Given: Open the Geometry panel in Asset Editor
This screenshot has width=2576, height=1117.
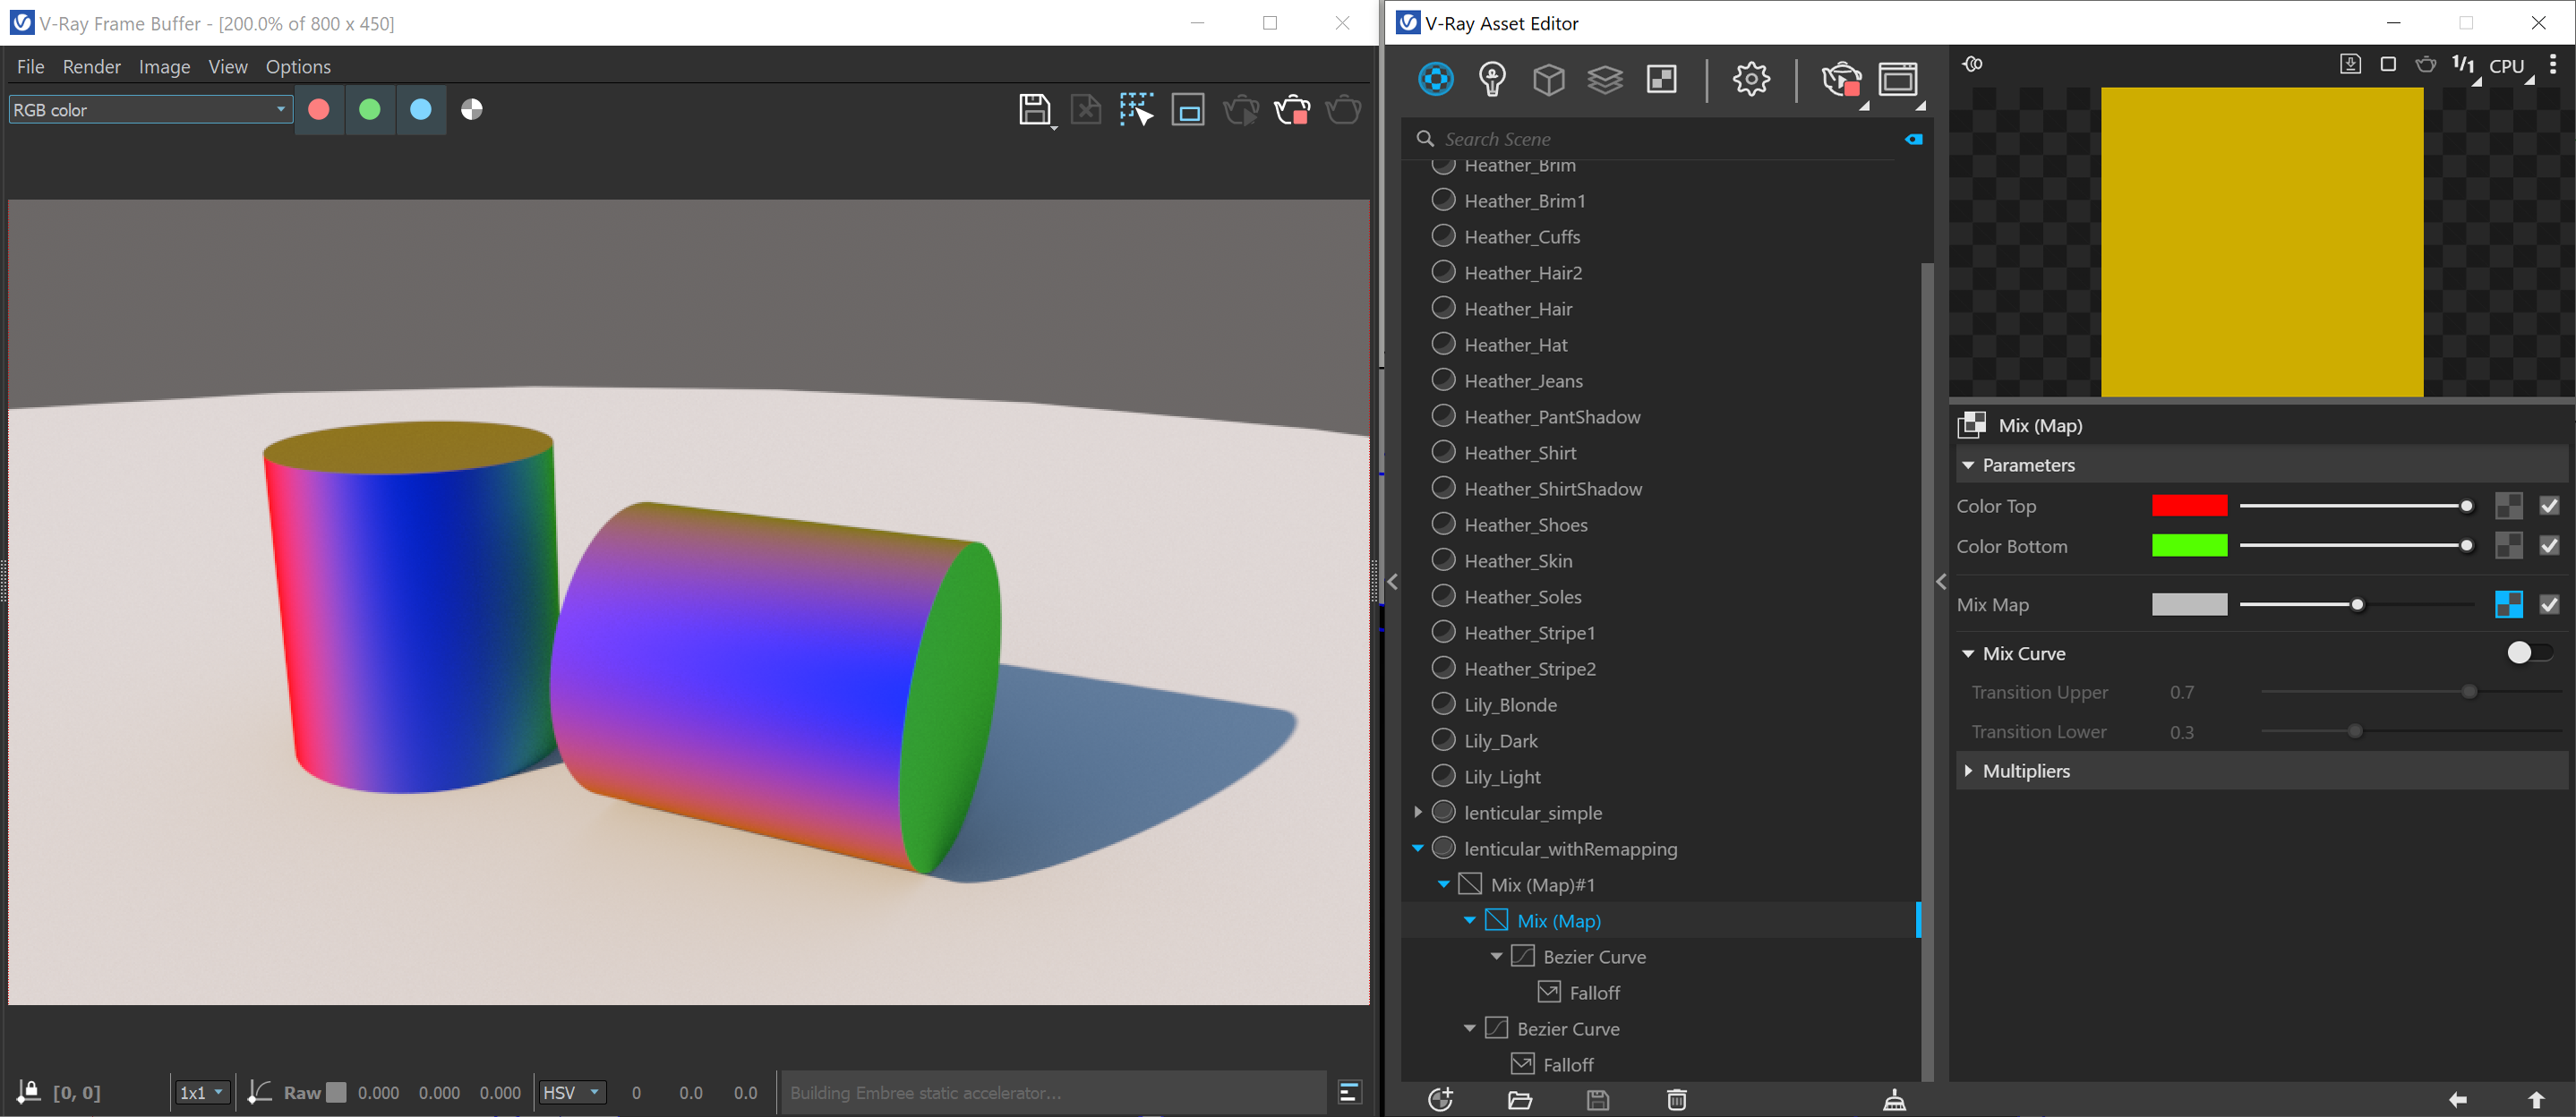Looking at the screenshot, I should point(1549,80).
